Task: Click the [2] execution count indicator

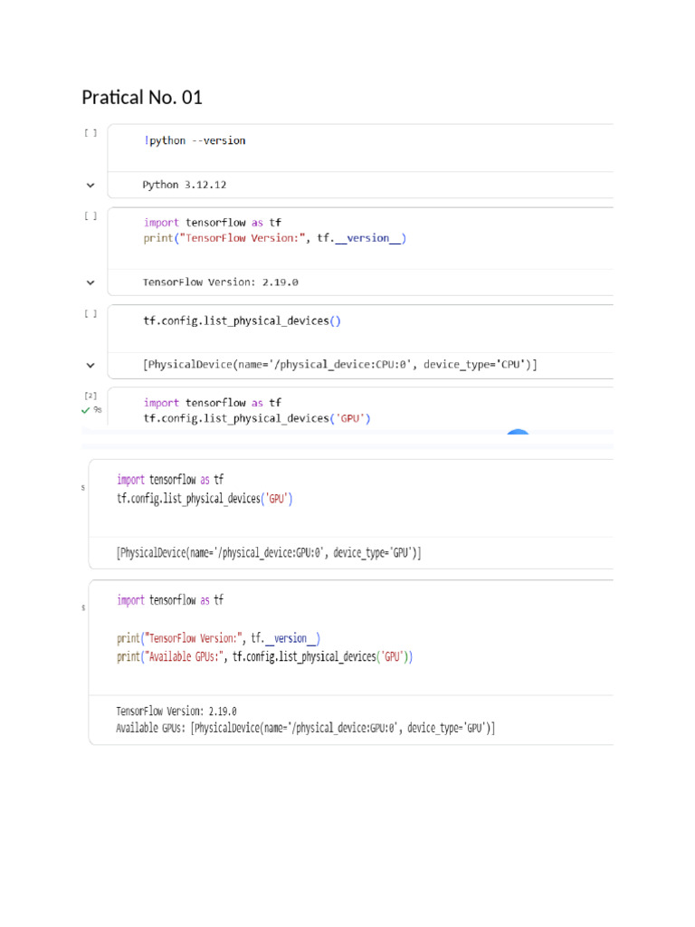Action: (90, 396)
